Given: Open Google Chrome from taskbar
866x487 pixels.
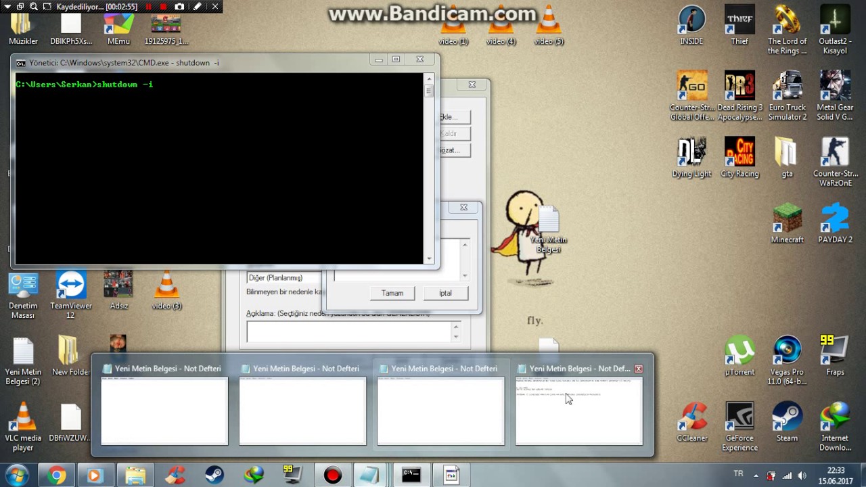Looking at the screenshot, I should click(57, 476).
